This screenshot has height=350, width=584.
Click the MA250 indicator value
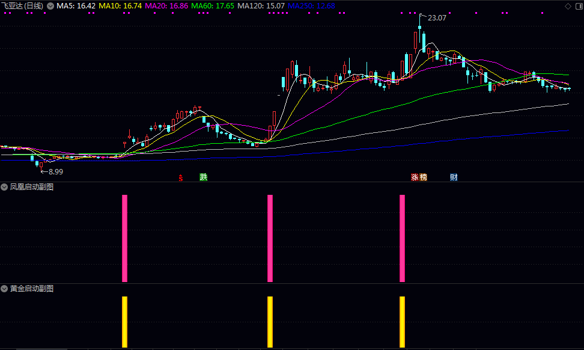[x=311, y=6]
